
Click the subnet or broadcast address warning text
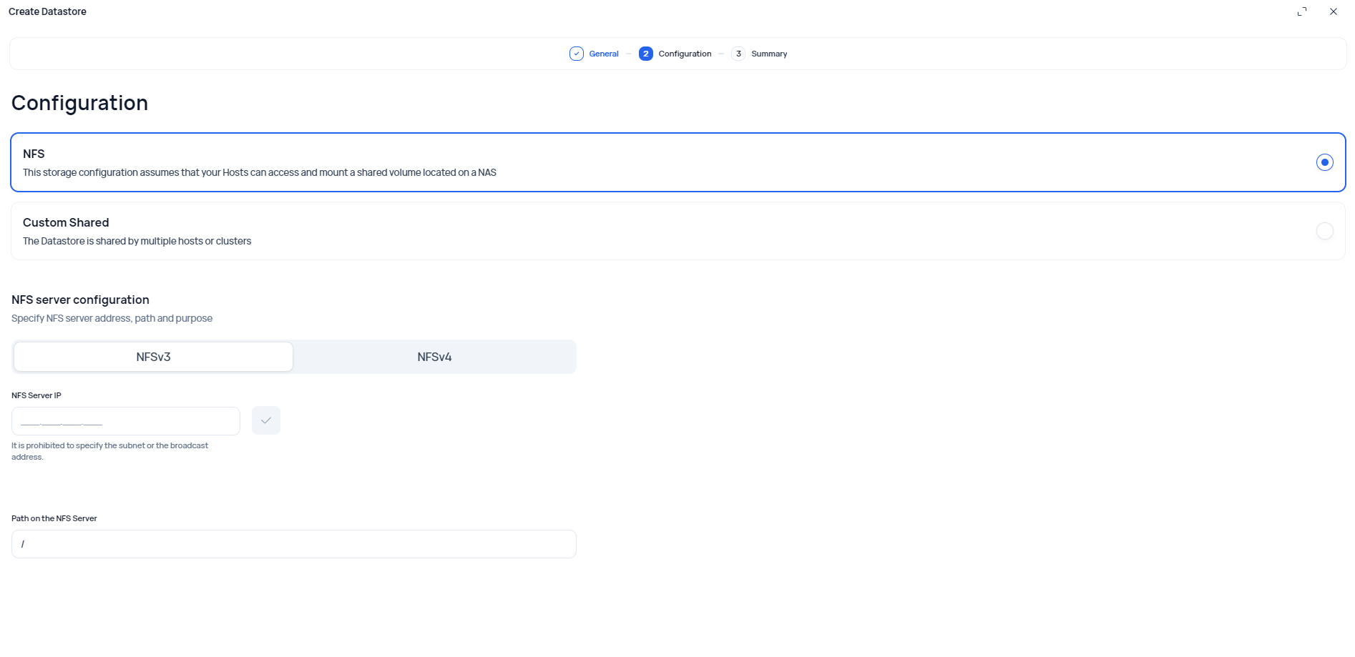[x=109, y=451]
